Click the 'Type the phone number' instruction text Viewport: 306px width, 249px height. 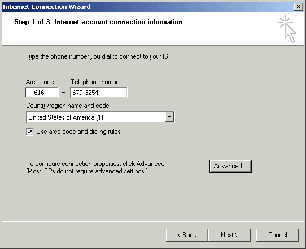99,56
